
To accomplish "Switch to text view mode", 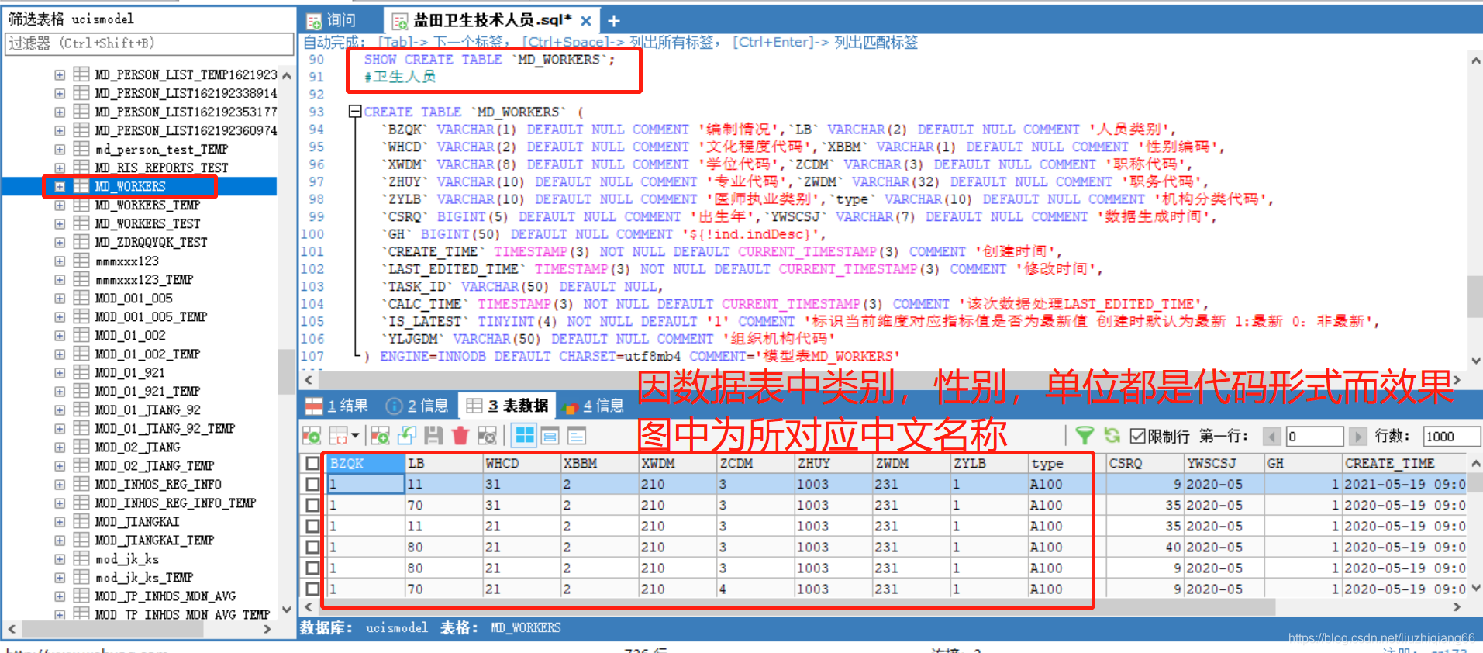I will pos(577,436).
